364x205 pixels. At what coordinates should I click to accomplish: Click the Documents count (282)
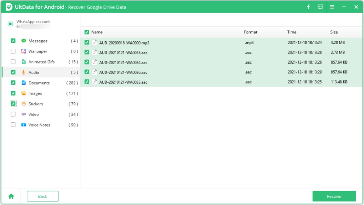(x=72, y=83)
